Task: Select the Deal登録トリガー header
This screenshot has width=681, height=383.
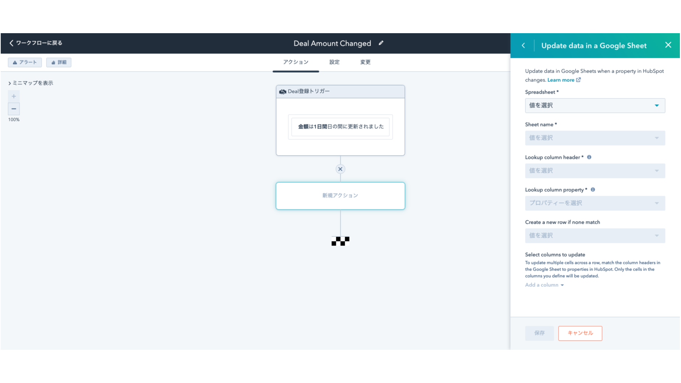Action: tap(340, 91)
